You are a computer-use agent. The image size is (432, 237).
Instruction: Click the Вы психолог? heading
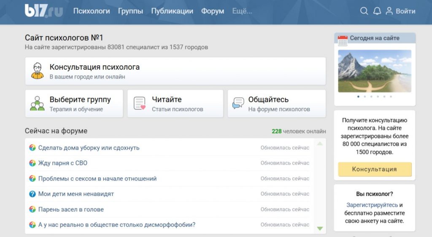[x=375, y=194]
